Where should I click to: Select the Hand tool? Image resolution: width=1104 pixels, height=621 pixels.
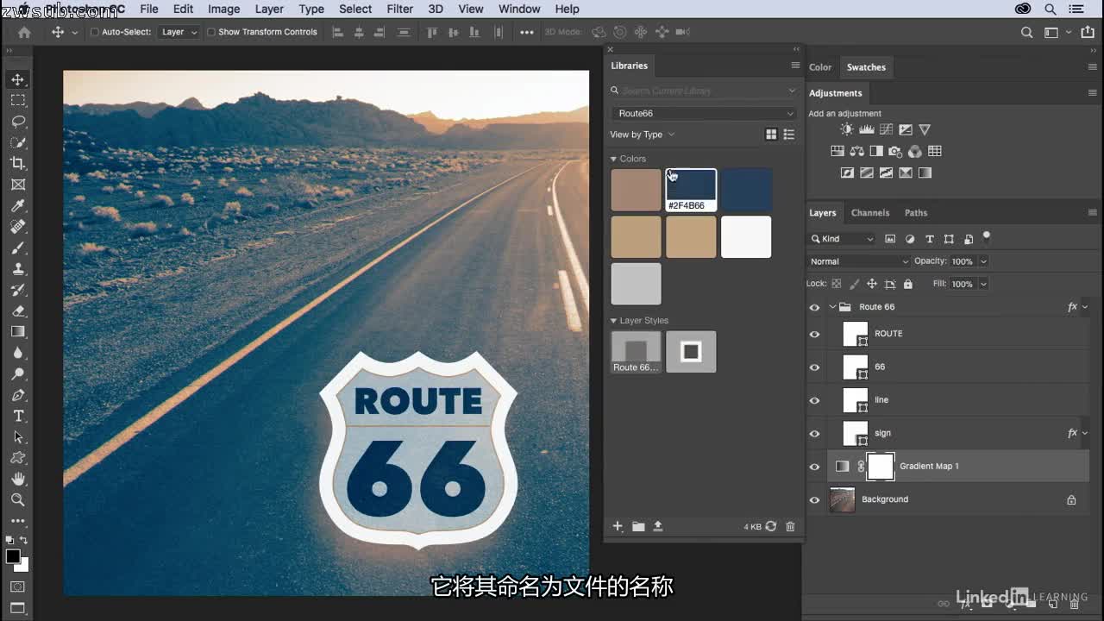[18, 479]
